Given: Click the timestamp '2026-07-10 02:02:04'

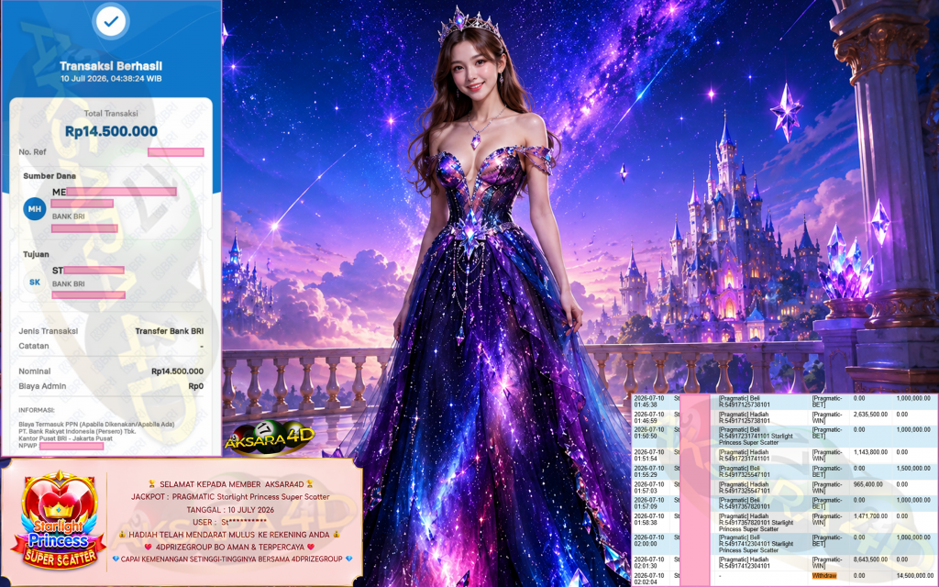Looking at the screenshot, I should [649, 579].
